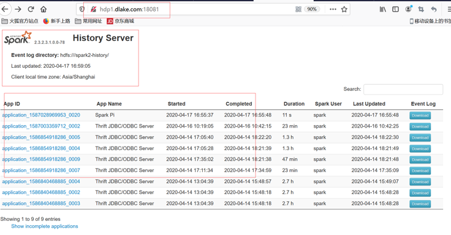Click the insecure connection lock icon
The width and height of the screenshot is (451, 235).
tap(93, 9)
